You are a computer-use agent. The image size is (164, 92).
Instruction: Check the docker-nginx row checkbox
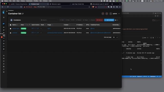coord(11,29)
